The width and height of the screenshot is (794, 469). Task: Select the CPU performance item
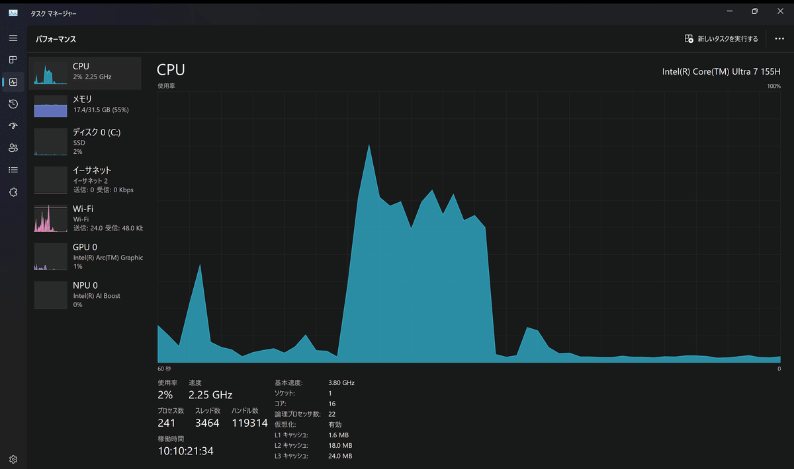(x=85, y=73)
